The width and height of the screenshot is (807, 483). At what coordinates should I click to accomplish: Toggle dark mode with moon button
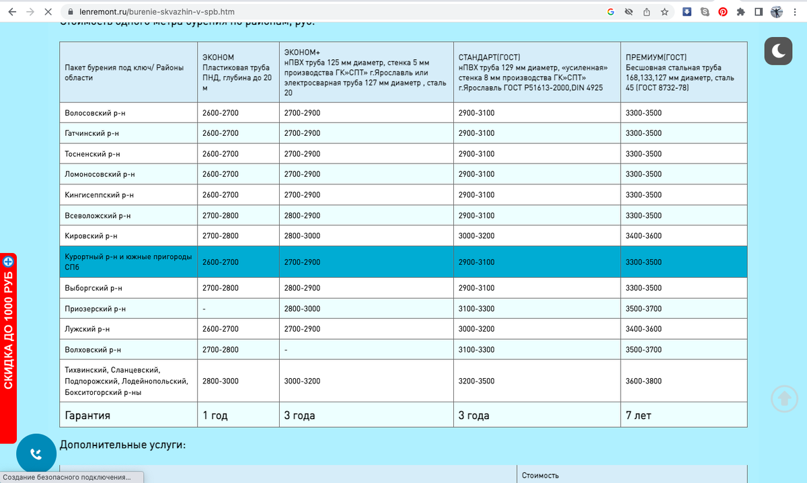click(779, 52)
